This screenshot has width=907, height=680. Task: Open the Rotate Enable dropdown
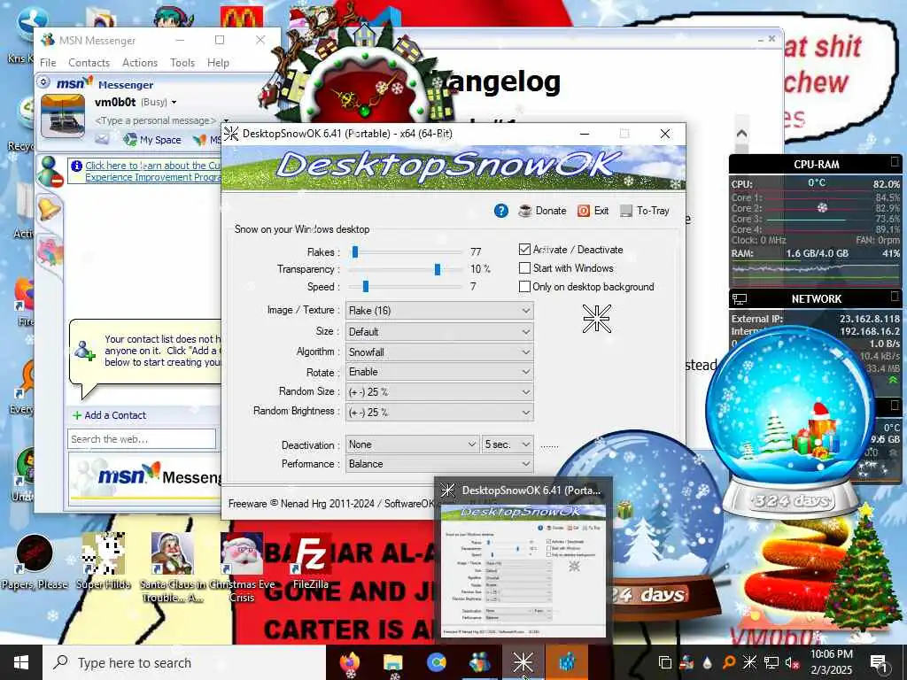[439, 372]
